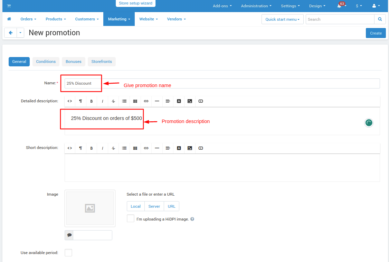Open the Bonuses tab
The height and width of the screenshot is (262, 389).
click(74, 62)
